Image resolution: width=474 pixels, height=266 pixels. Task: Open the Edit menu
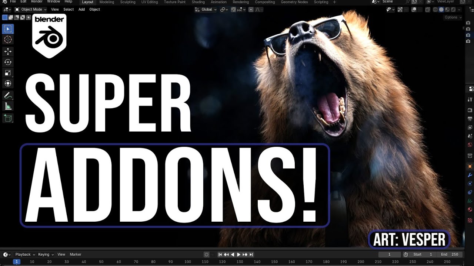point(23,2)
